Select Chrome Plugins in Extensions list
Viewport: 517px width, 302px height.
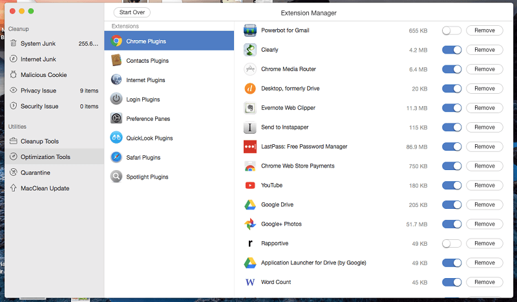coord(169,41)
